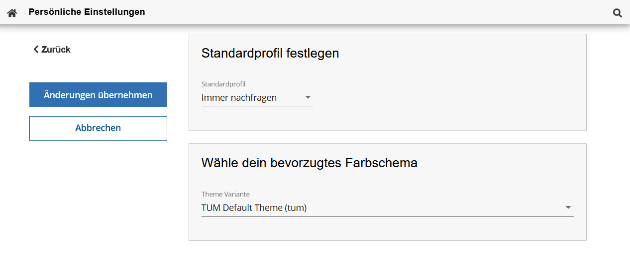
Task: Select the Immer nachfragen value text
Action: tap(239, 98)
